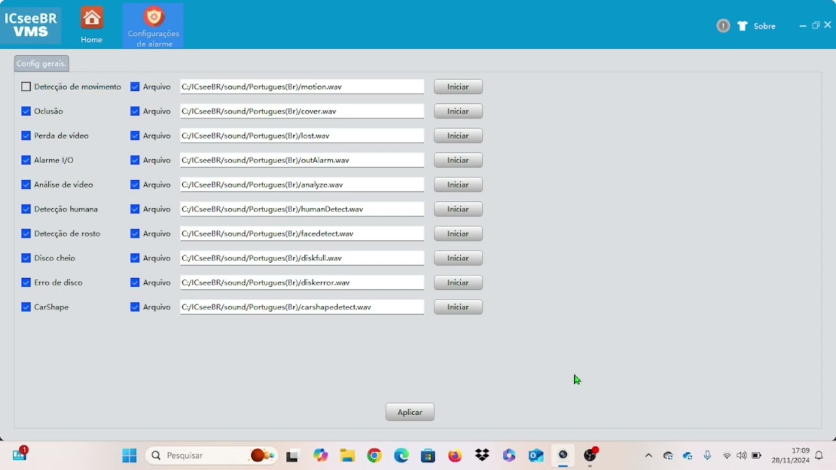Open Outlook from taskbar
Viewport: 836px width, 470px height.
(x=536, y=456)
